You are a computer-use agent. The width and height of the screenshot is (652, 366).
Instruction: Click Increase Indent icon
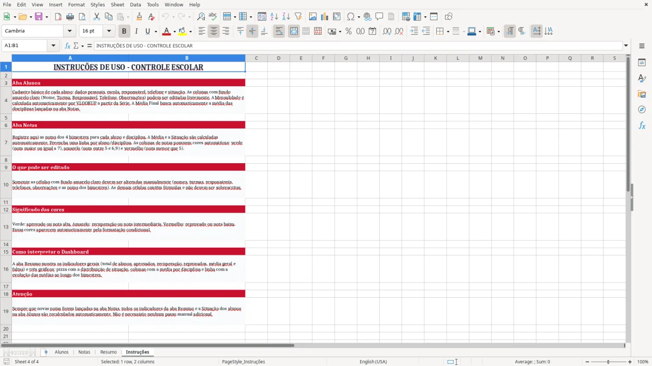(x=414, y=31)
